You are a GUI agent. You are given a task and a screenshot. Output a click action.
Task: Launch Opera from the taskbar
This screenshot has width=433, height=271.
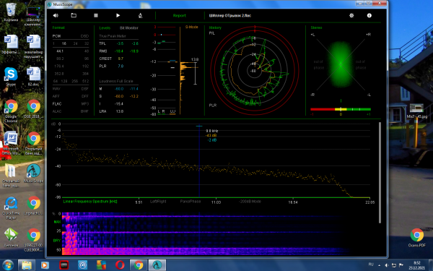coord(120,265)
